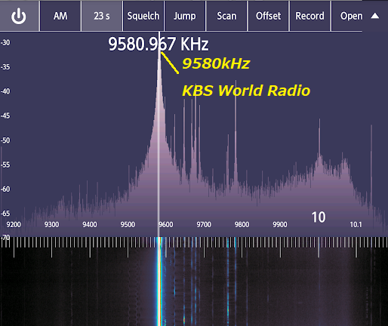Tune to 10.1 on the frequency scale
388x326 pixels.
pyautogui.click(x=356, y=224)
